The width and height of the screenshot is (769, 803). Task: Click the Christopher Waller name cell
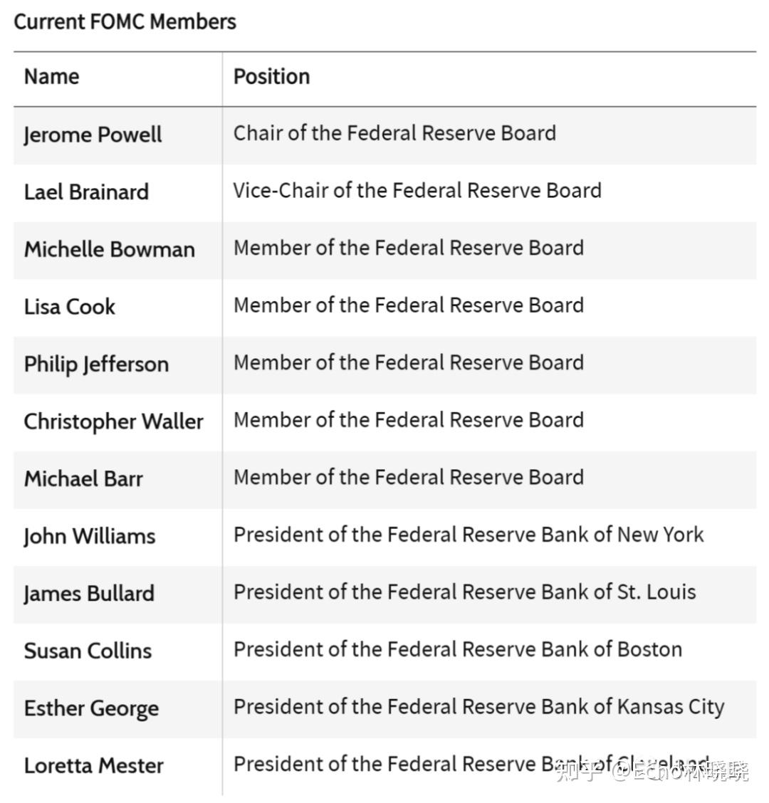point(113,421)
